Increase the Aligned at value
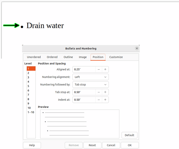 coord(105,69)
